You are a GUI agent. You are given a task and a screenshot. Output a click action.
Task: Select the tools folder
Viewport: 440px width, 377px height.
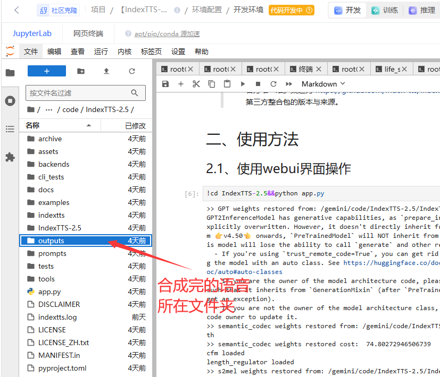coord(85,279)
